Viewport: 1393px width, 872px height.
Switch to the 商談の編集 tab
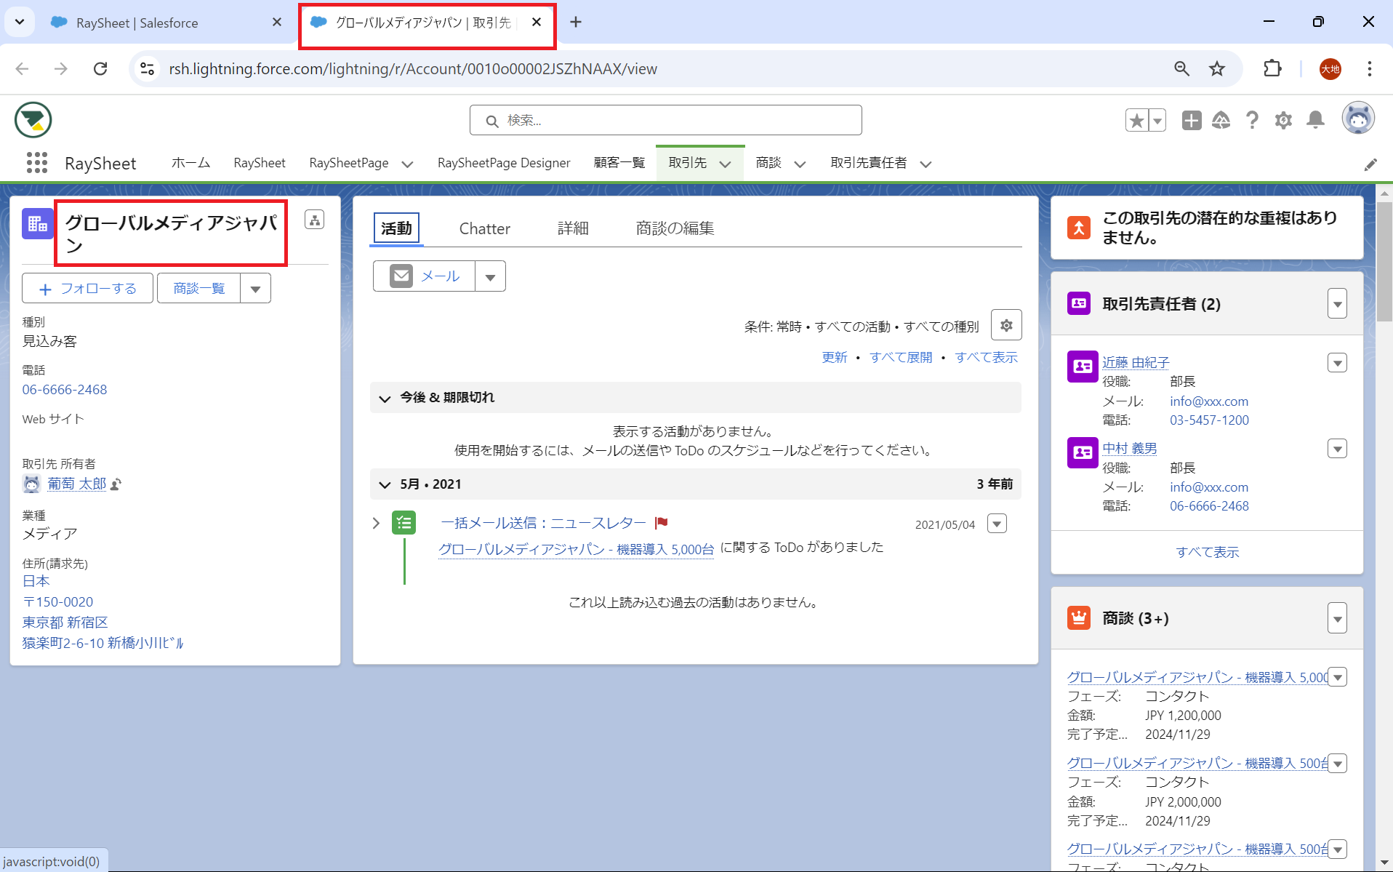click(675, 228)
